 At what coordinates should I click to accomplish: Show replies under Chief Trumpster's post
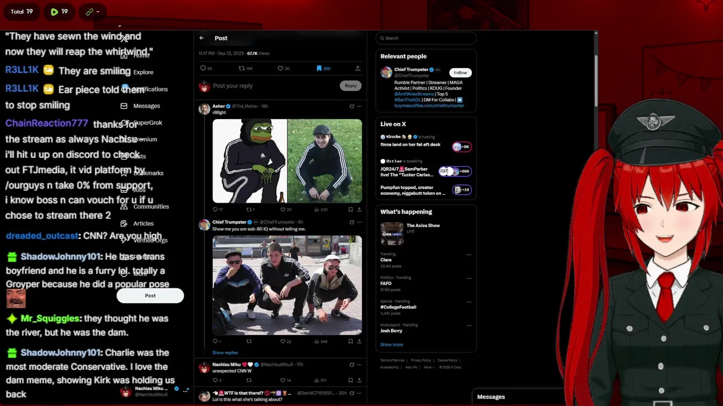click(225, 352)
